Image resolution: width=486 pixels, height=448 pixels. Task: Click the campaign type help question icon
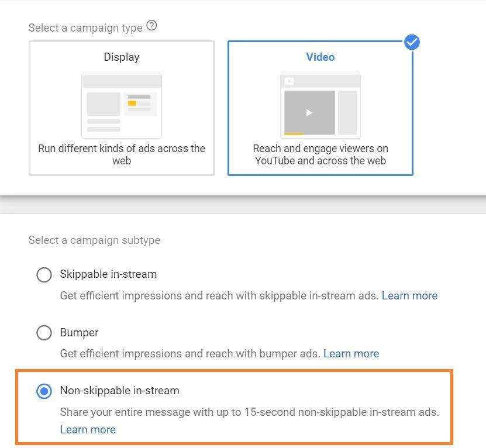click(152, 26)
